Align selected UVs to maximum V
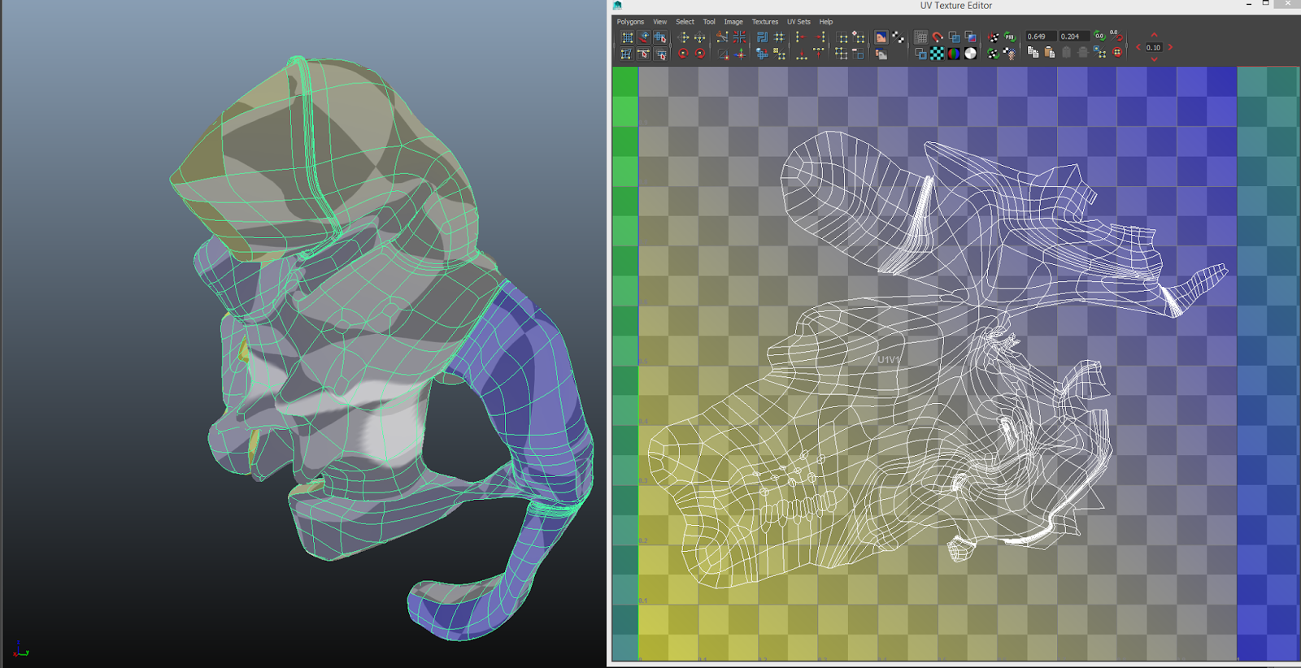This screenshot has width=1301, height=668. click(x=819, y=54)
